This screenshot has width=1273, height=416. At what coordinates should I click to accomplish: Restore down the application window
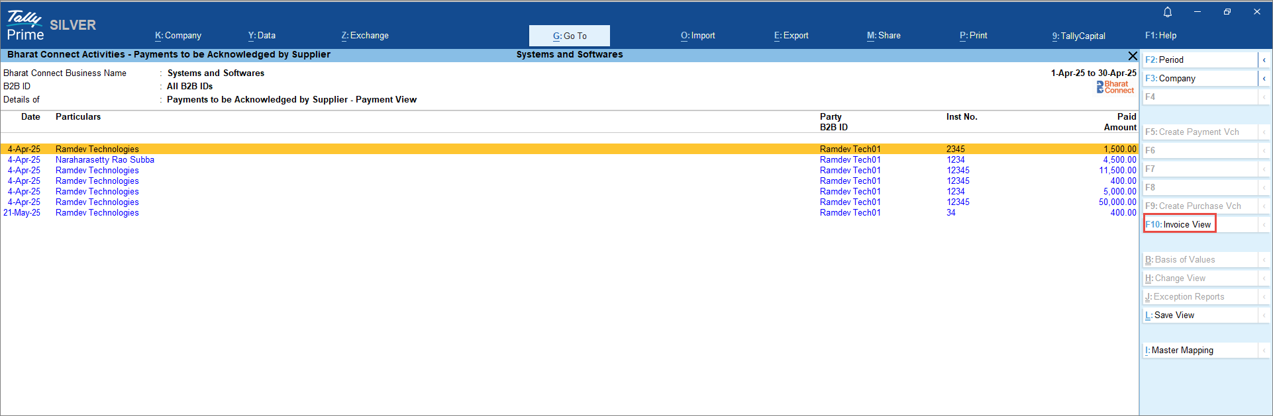pyautogui.click(x=1227, y=12)
